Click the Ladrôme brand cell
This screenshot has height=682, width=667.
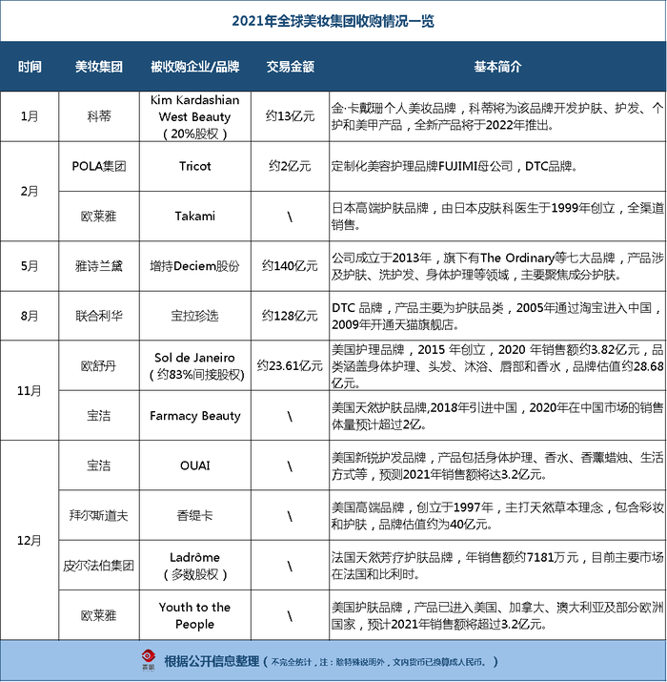(194, 566)
